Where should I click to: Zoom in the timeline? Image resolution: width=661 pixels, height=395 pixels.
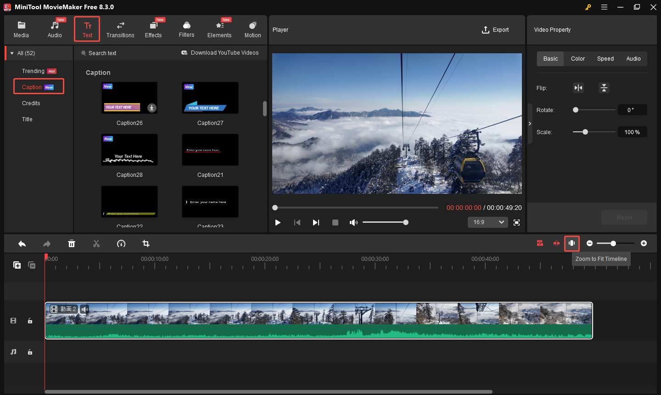pos(644,243)
